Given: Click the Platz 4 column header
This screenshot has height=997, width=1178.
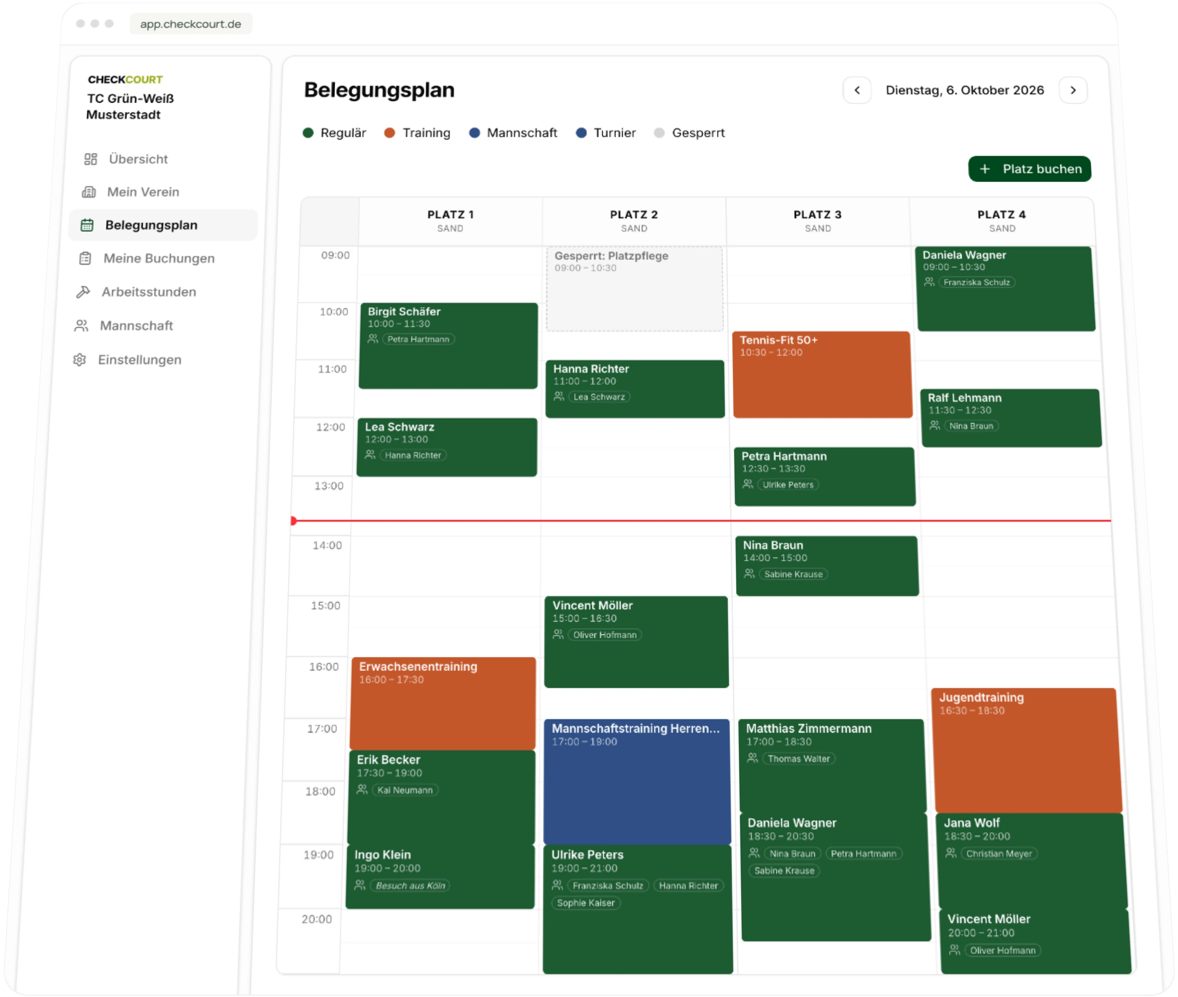Looking at the screenshot, I should (x=1002, y=221).
